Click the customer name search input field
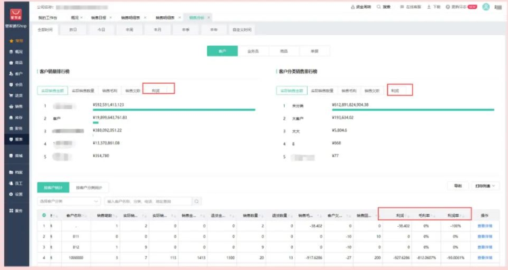The height and width of the screenshot is (270, 508). coord(148,201)
